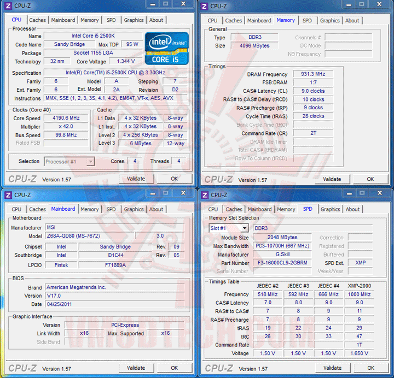Open Mainboard tab in the top-left CPU window
Viewport: 394px width, 378px height.
(63, 20)
